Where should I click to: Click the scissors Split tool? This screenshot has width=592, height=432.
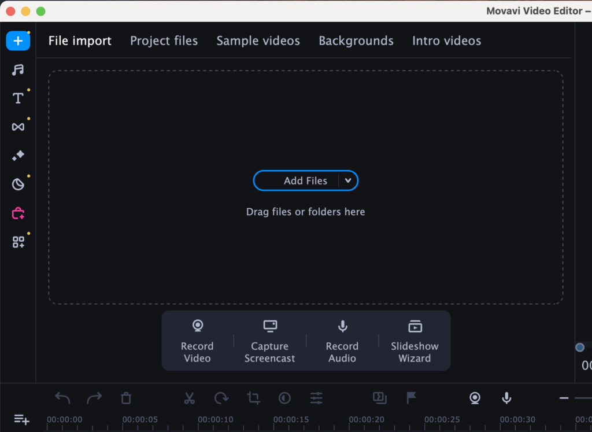pyautogui.click(x=190, y=398)
